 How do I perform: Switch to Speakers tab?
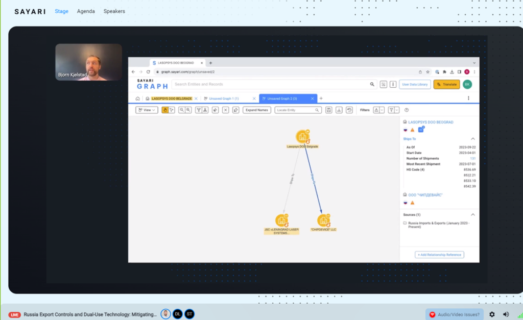[114, 11]
